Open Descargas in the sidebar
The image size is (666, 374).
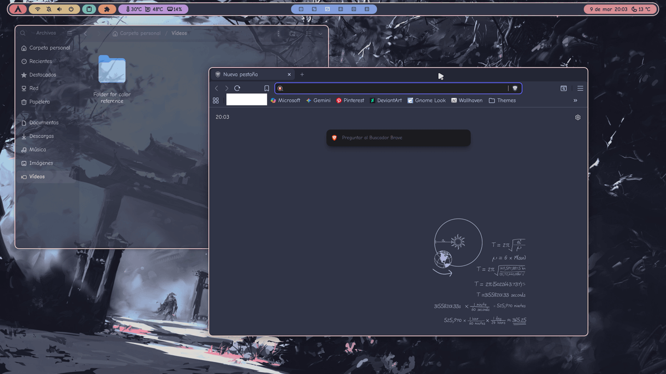click(47, 136)
